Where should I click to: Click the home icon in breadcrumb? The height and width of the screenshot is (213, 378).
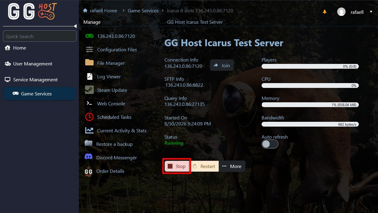[85, 10]
